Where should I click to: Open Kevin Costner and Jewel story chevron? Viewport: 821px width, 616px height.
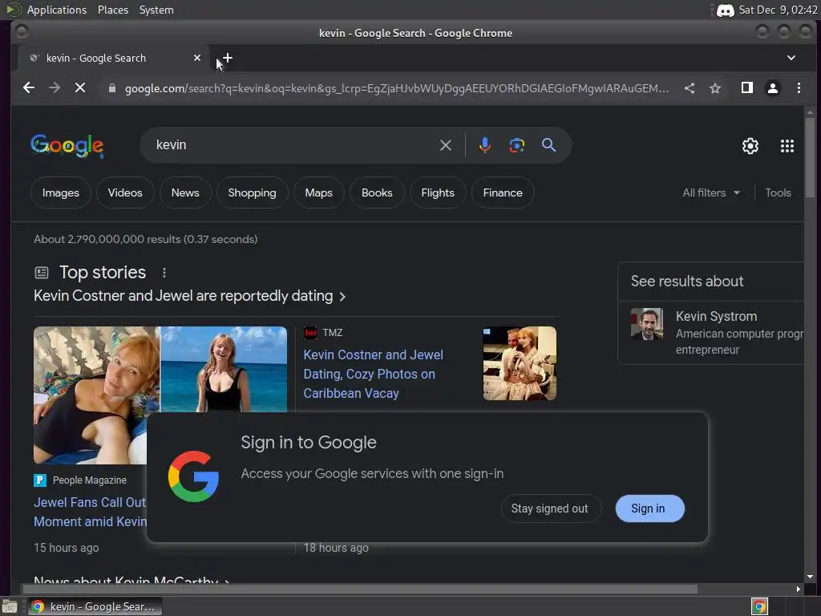click(342, 297)
